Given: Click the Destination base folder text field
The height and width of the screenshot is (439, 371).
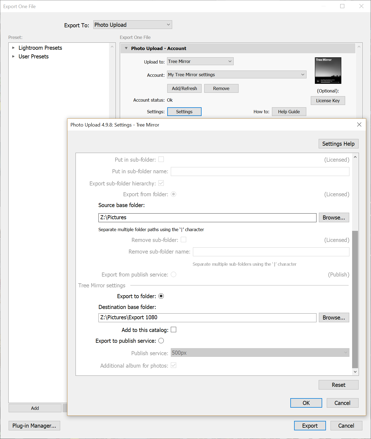Looking at the screenshot, I should click(x=207, y=318).
